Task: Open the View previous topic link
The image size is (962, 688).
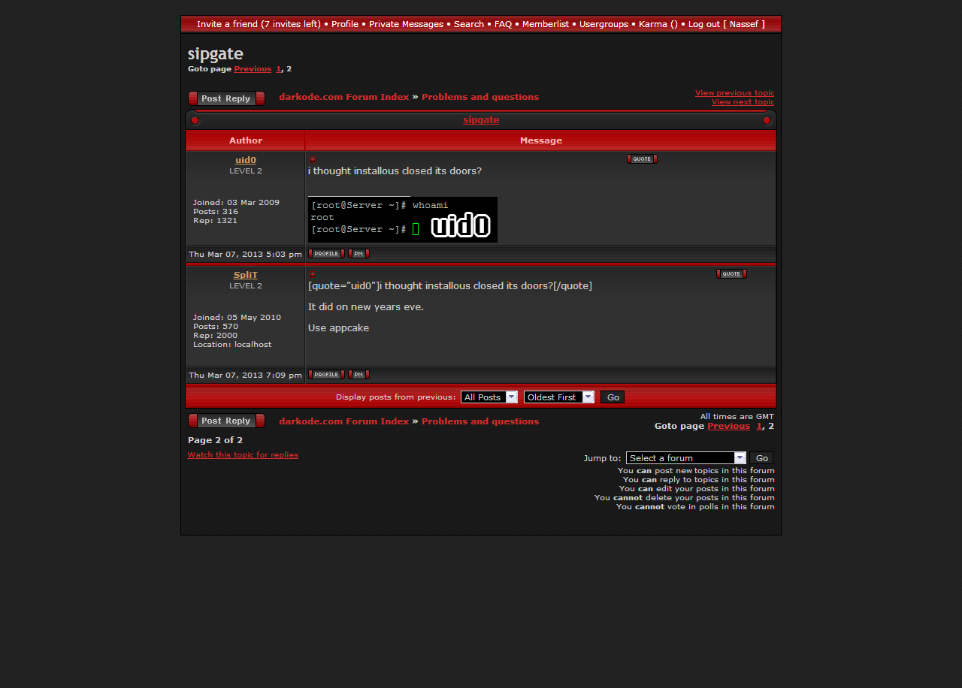Action: pyautogui.click(x=734, y=93)
